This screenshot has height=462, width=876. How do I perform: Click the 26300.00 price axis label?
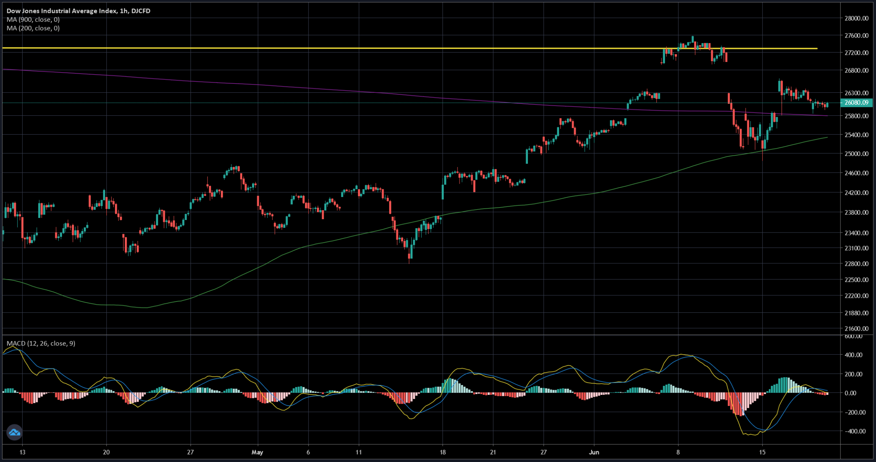coord(856,93)
